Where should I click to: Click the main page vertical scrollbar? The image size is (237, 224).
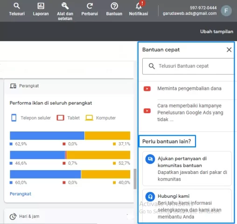tap(135, 179)
